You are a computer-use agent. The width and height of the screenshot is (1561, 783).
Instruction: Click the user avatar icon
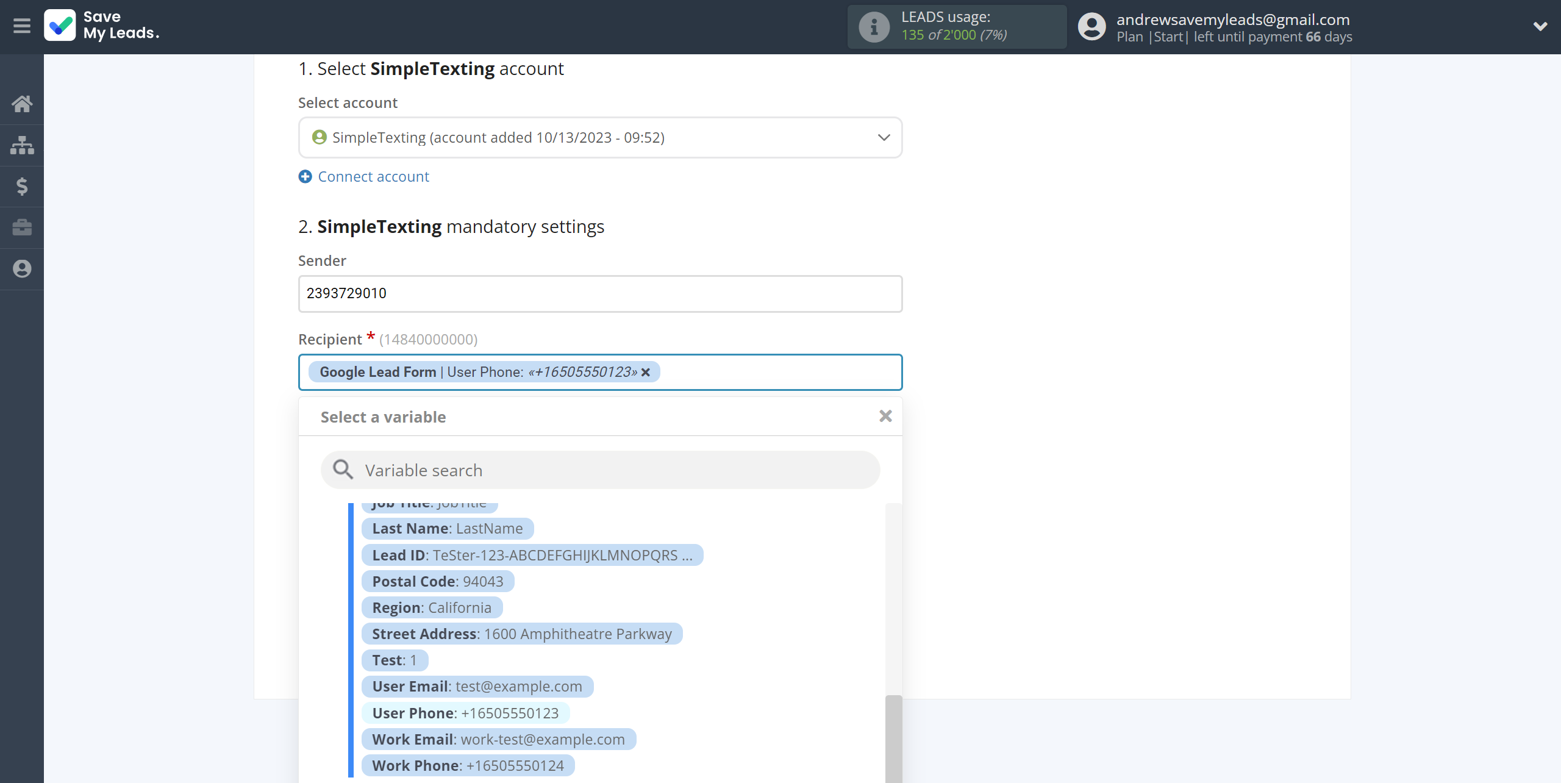pyautogui.click(x=1091, y=27)
